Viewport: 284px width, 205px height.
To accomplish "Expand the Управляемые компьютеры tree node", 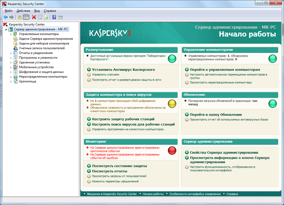I will (x=11, y=34).
